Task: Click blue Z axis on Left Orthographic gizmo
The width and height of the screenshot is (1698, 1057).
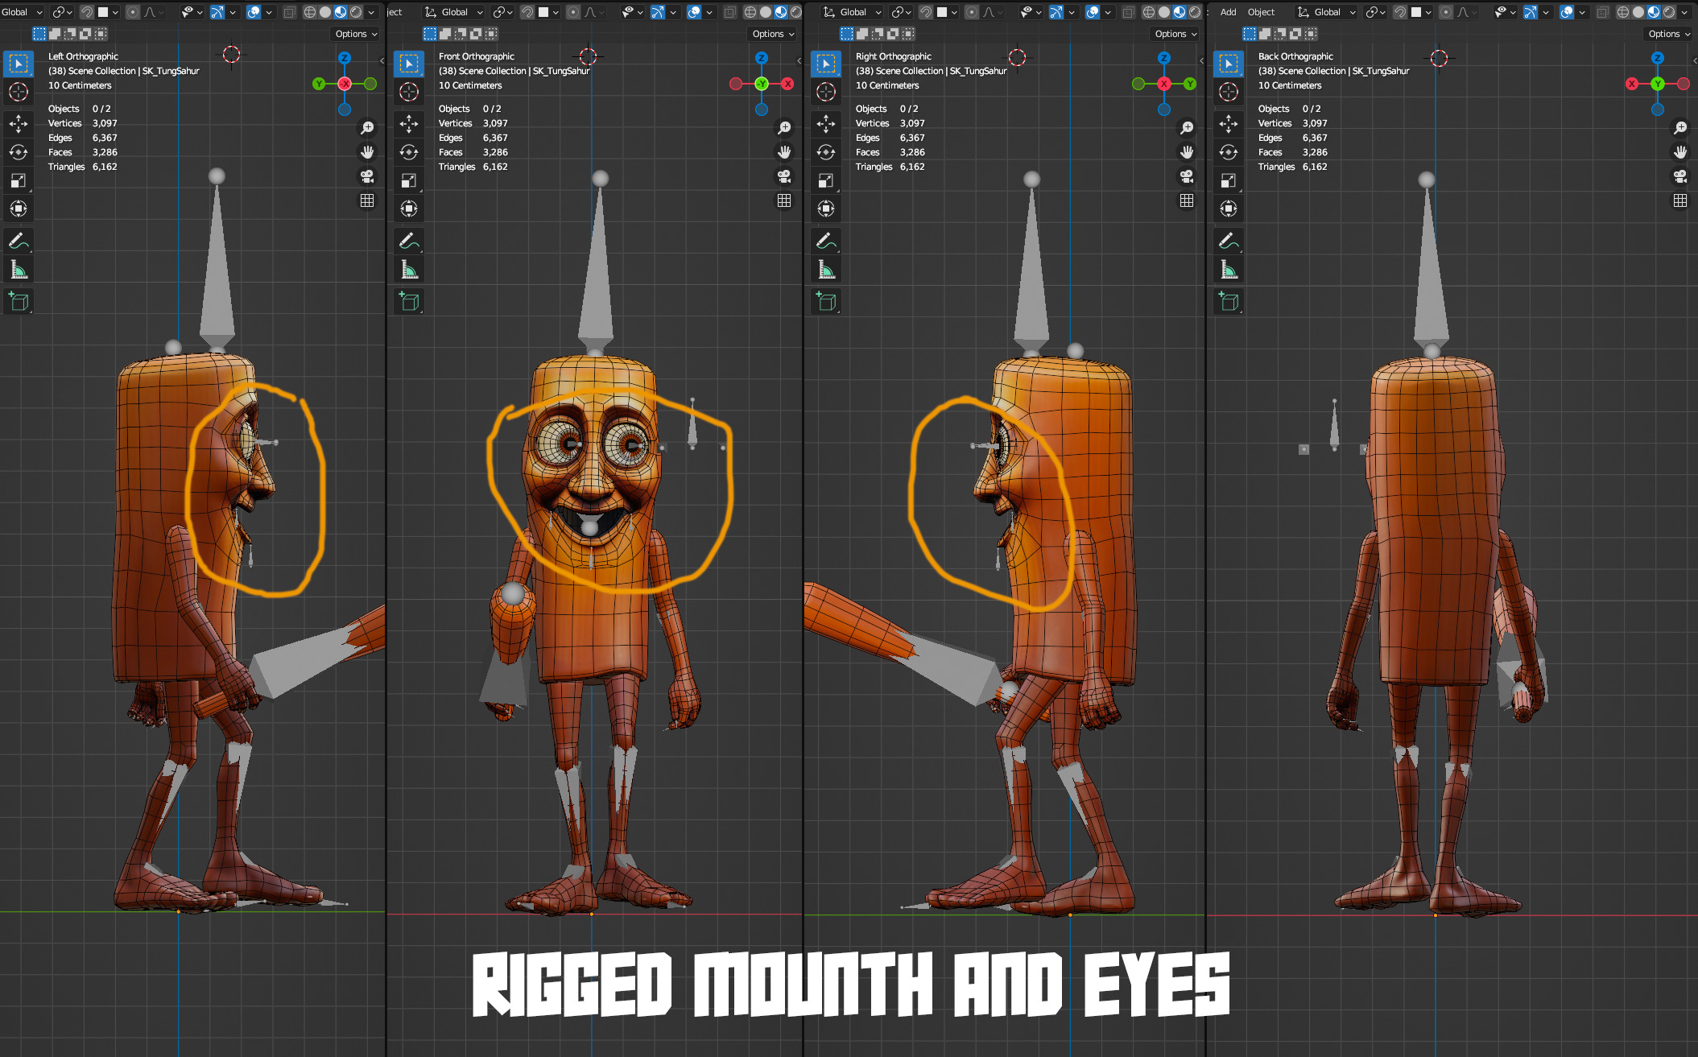Action: click(x=345, y=58)
